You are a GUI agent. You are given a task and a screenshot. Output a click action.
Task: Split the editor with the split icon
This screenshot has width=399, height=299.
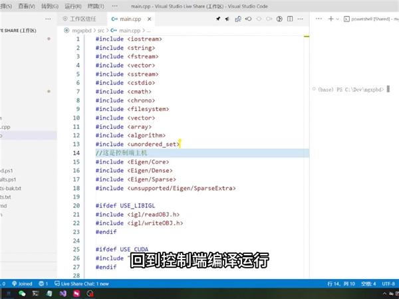click(290, 19)
